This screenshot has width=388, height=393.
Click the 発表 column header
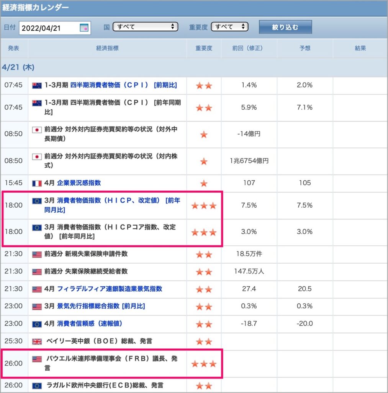pyautogui.click(x=13, y=48)
